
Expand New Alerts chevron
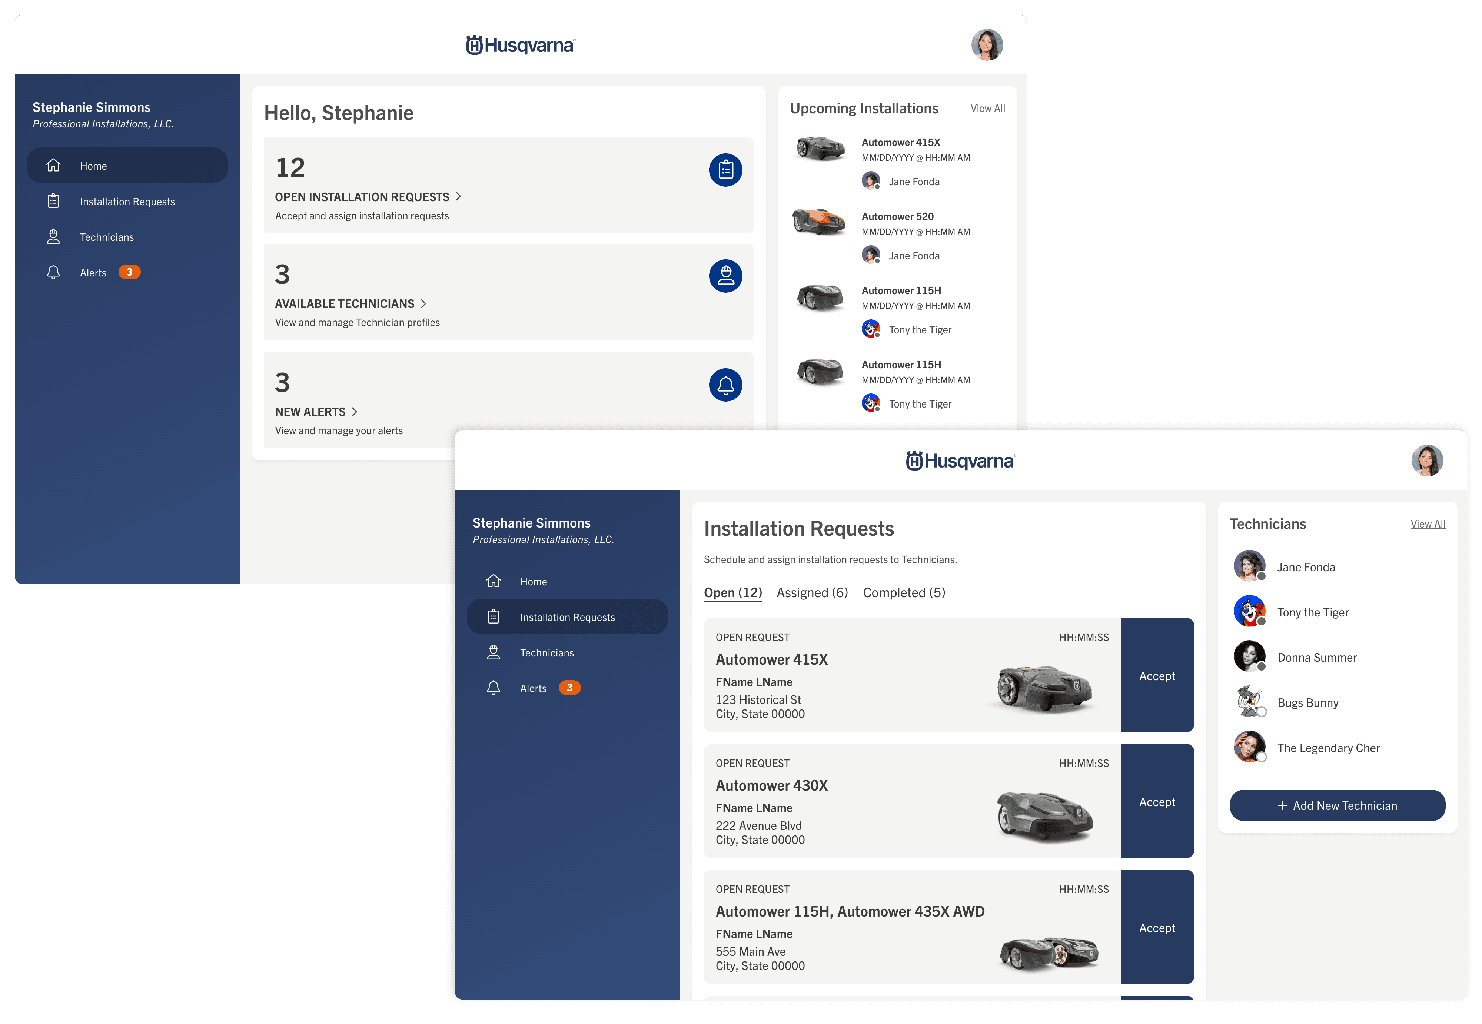pos(354,412)
